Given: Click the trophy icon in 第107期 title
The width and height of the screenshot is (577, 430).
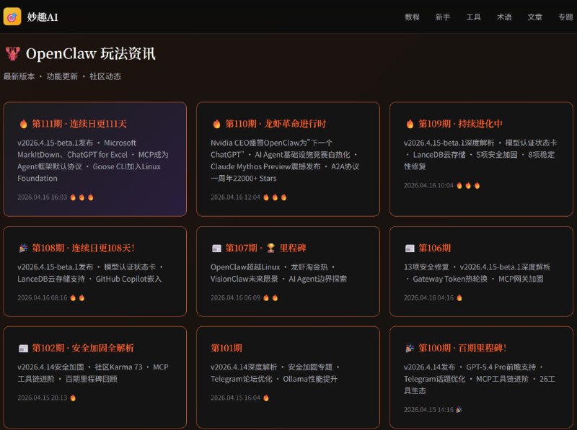Looking at the screenshot, I should tap(271, 248).
